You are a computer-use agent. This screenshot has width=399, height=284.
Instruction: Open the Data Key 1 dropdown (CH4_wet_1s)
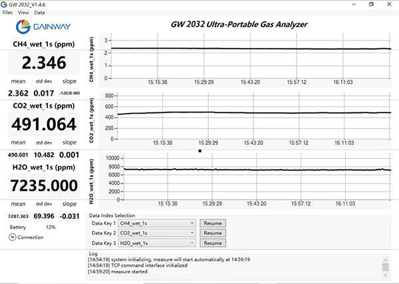(x=157, y=223)
